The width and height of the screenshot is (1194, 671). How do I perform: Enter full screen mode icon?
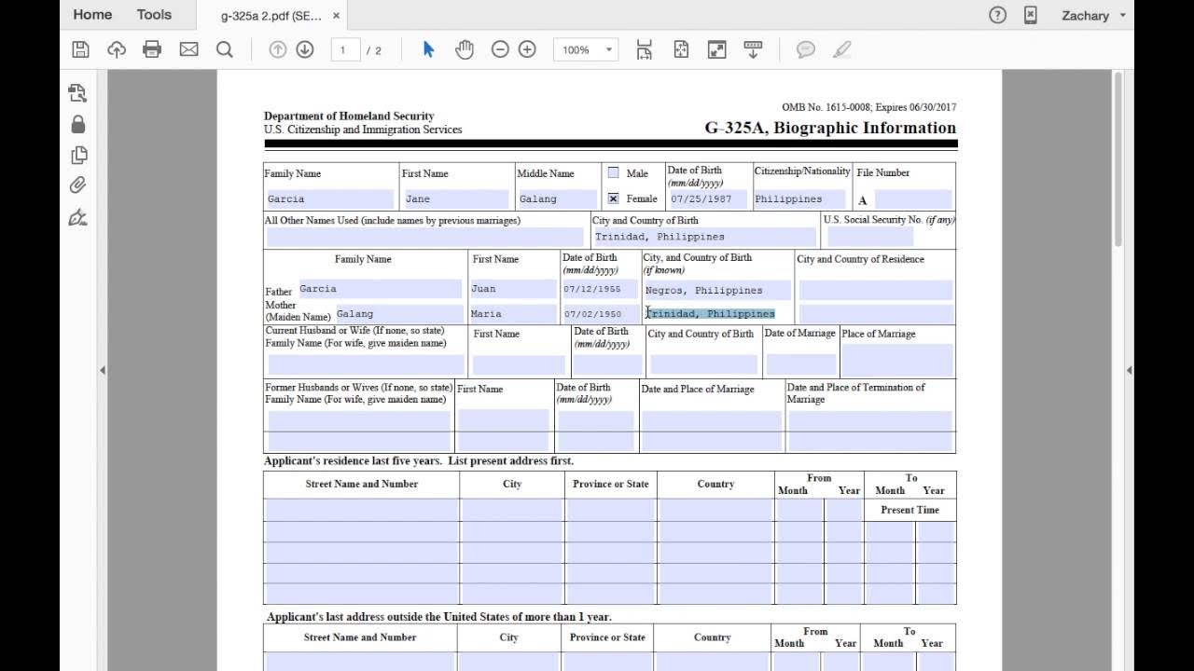pyautogui.click(x=716, y=49)
